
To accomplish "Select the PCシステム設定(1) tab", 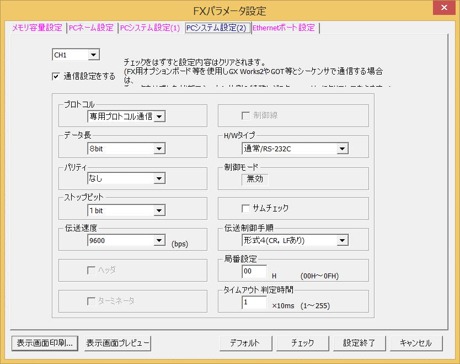I will 150,28.
